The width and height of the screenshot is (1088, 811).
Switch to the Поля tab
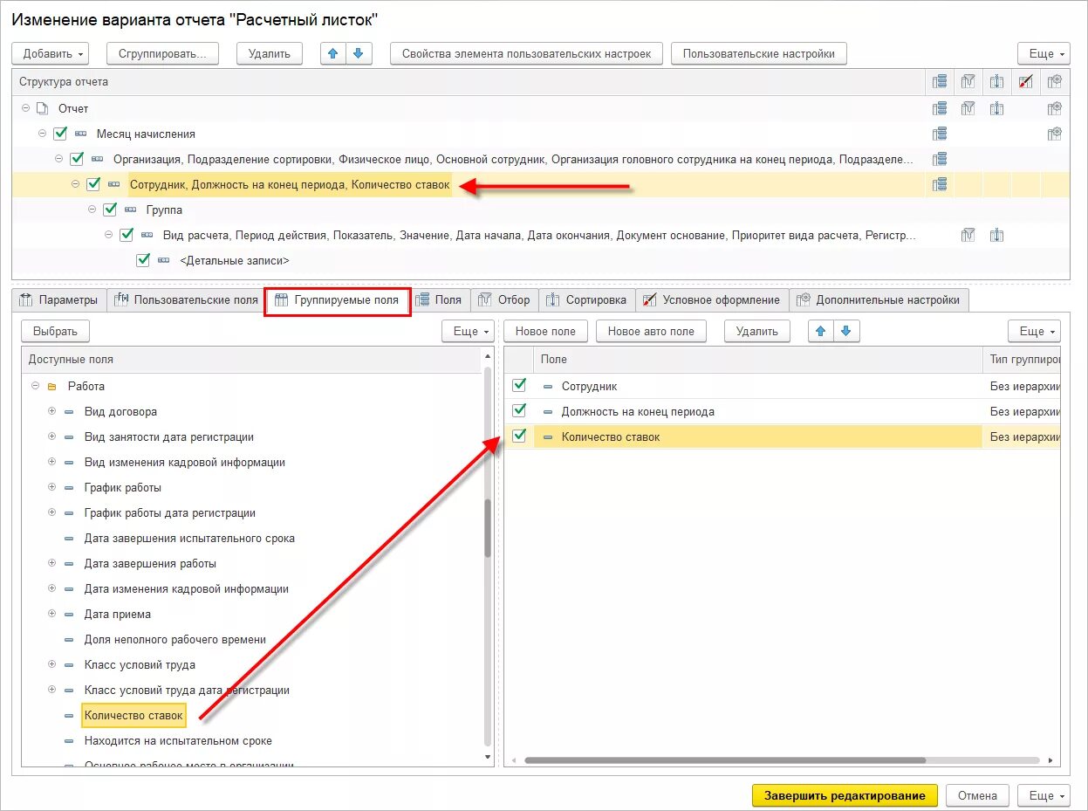coord(440,300)
